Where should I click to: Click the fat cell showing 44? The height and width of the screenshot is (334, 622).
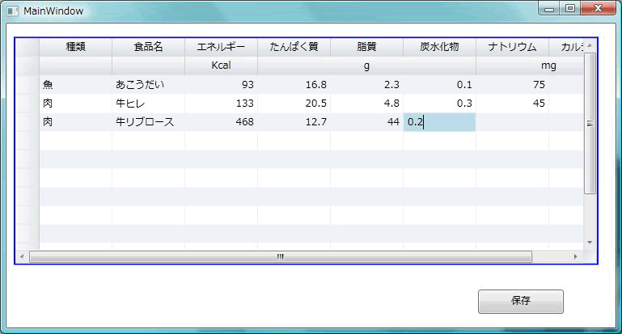tap(367, 122)
